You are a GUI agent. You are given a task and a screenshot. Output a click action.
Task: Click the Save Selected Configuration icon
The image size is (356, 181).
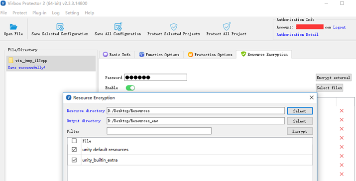pos(60,27)
